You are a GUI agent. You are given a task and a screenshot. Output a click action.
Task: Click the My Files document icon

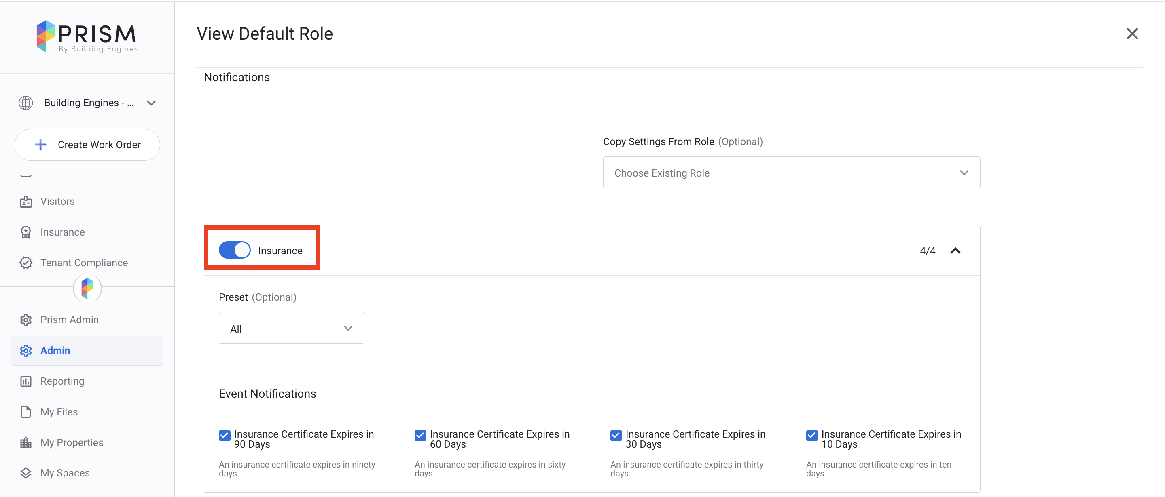click(x=26, y=412)
